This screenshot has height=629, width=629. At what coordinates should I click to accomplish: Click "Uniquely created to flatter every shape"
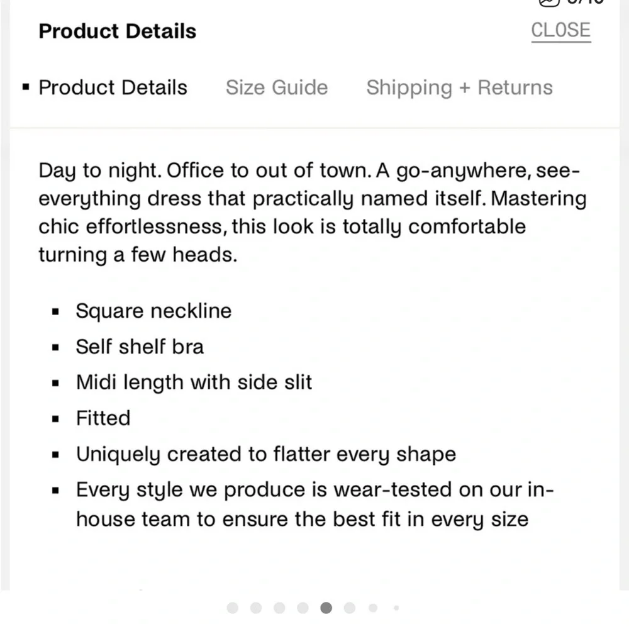[265, 454]
